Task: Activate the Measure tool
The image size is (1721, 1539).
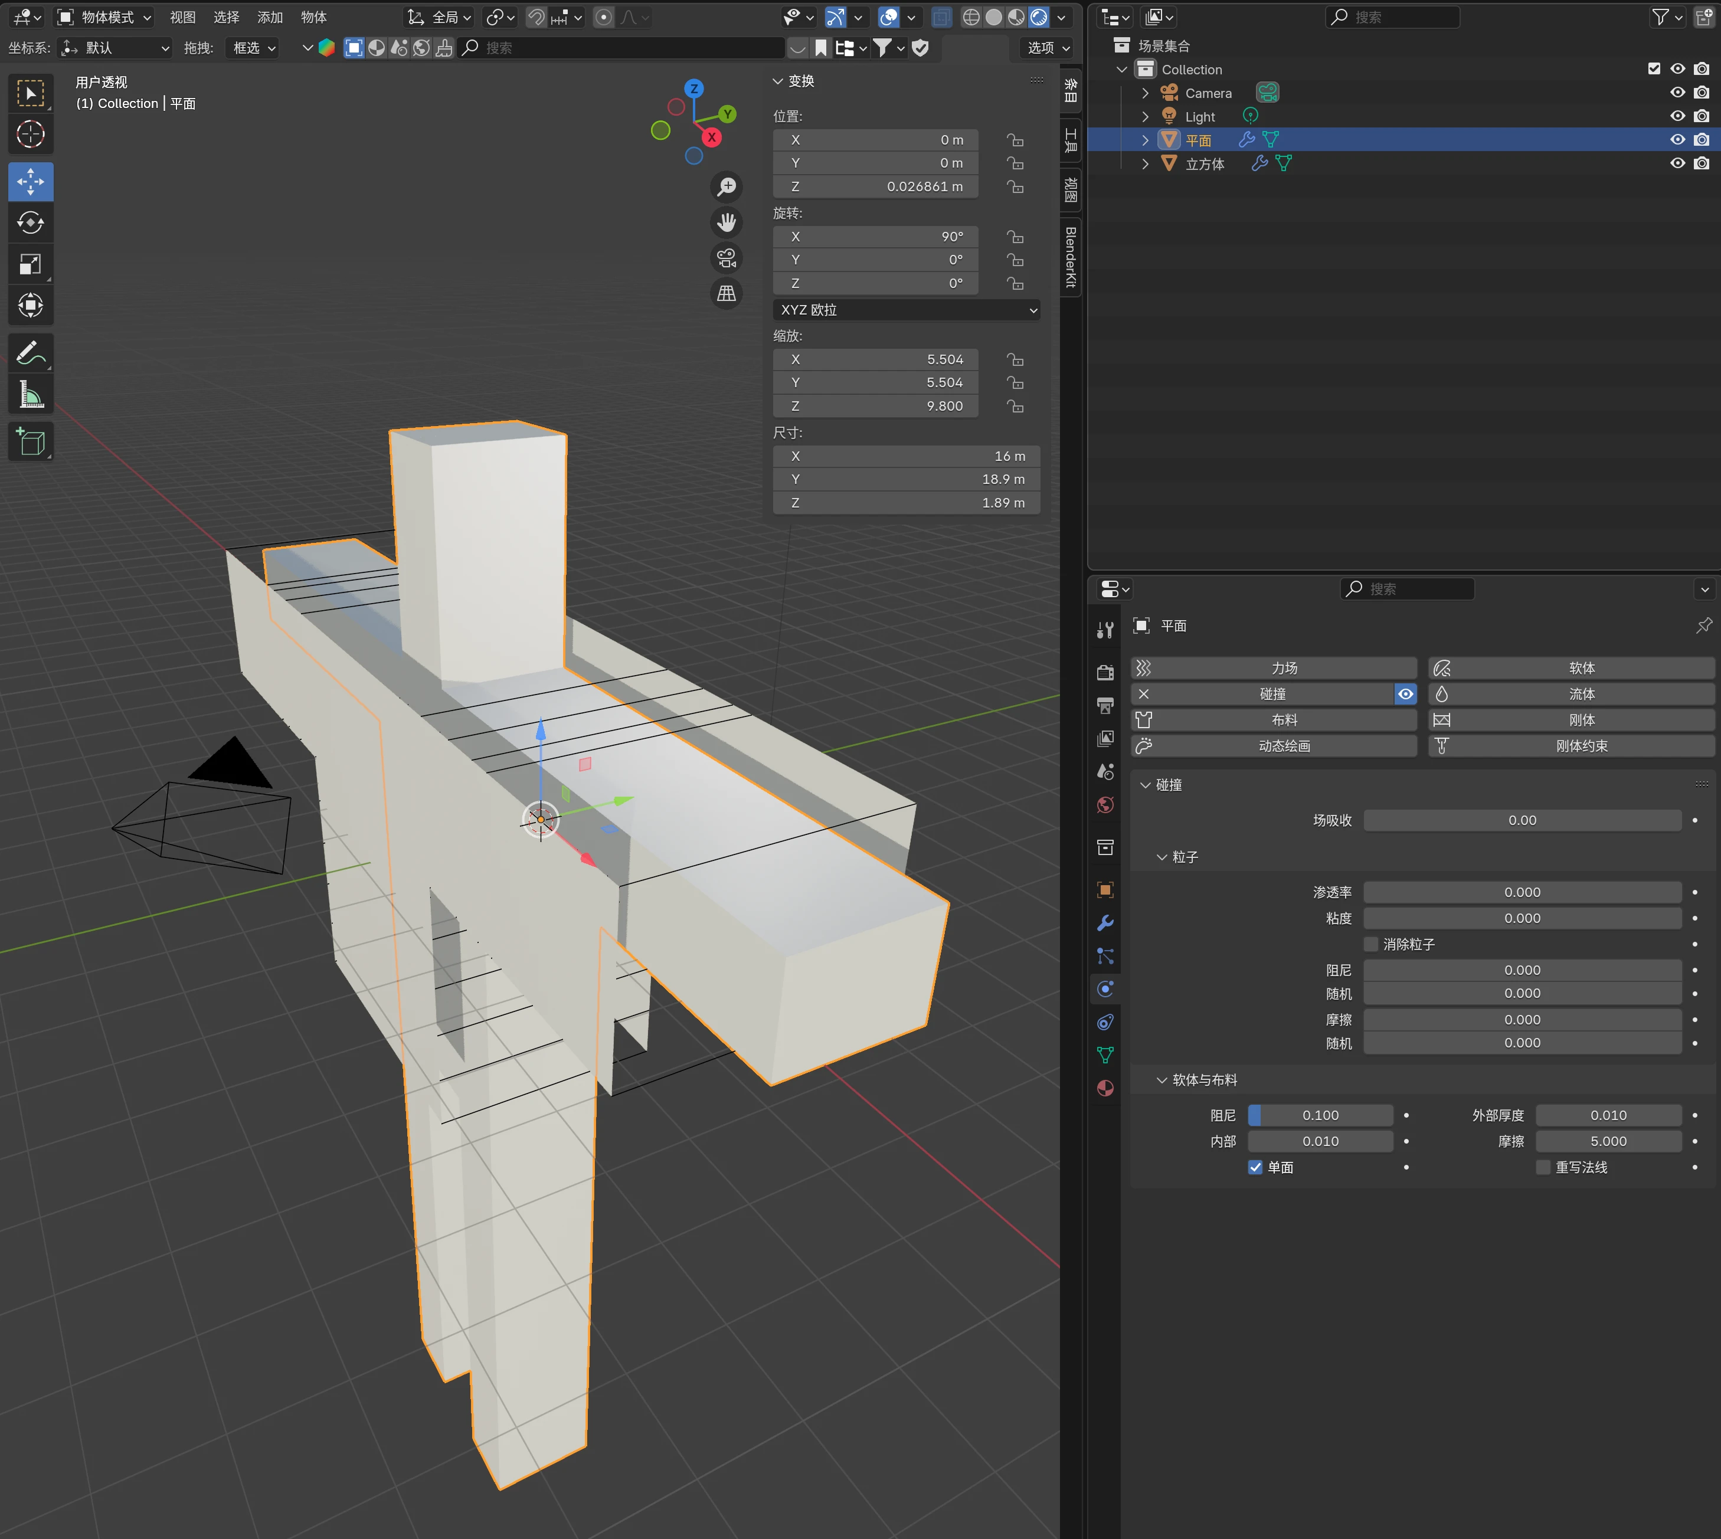Action: tap(31, 395)
